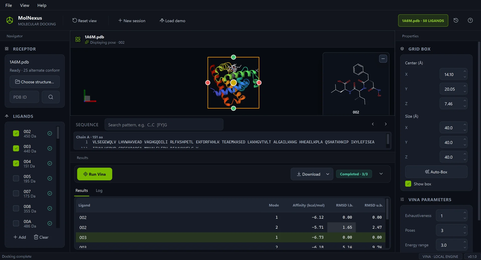Collapse the 2D ligand preview panel
Viewport: 481px width, 260px height.
[383, 59]
